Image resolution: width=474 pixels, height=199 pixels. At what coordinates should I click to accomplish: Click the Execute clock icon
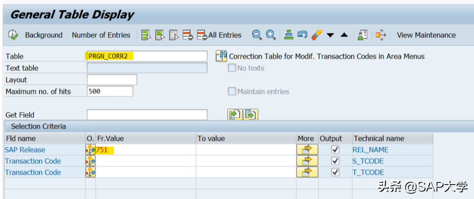13,35
